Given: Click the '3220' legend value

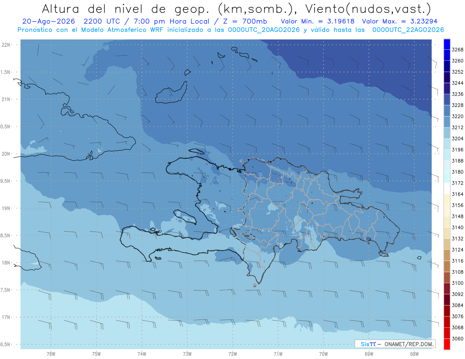Looking at the screenshot, I should (457, 117).
